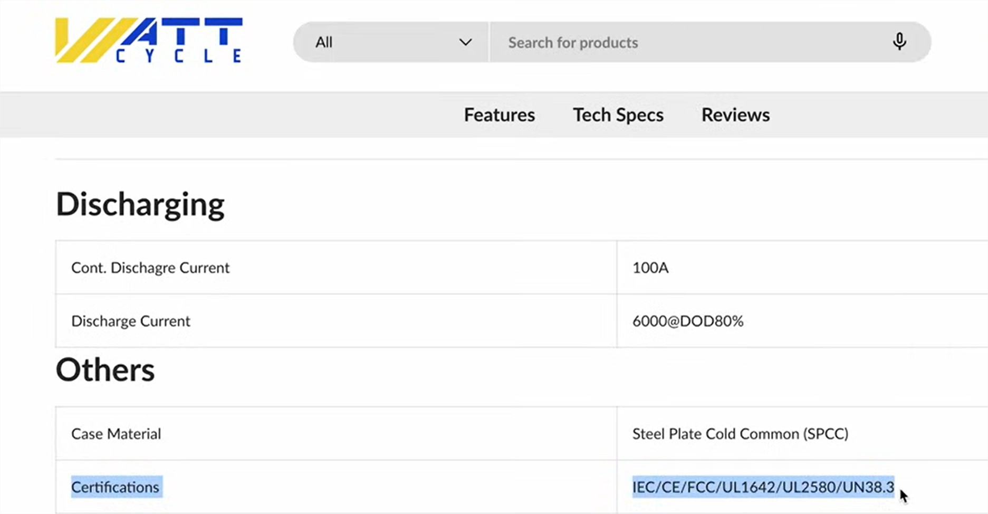Open the All category dropdown
Image resolution: width=988 pixels, height=514 pixels.
[x=391, y=42]
